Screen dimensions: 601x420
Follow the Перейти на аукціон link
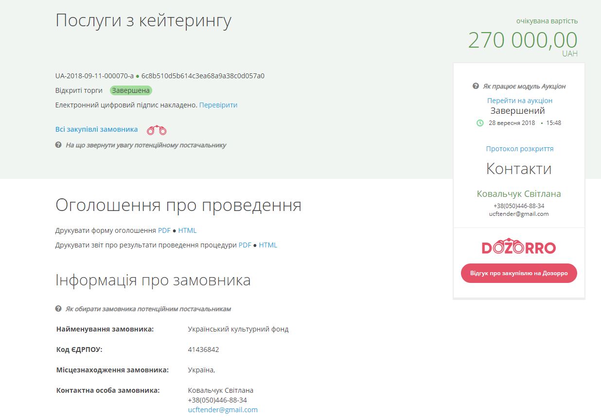[x=519, y=101]
